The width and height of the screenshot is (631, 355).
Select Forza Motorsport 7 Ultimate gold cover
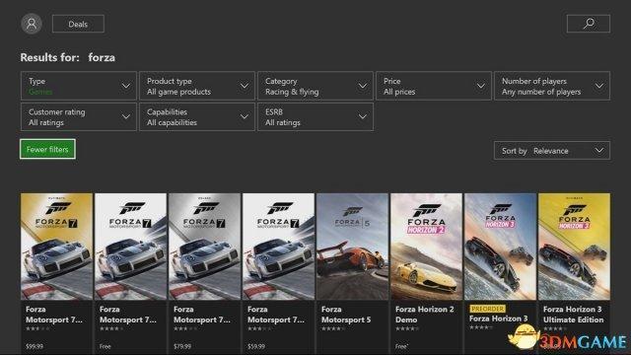pos(57,247)
